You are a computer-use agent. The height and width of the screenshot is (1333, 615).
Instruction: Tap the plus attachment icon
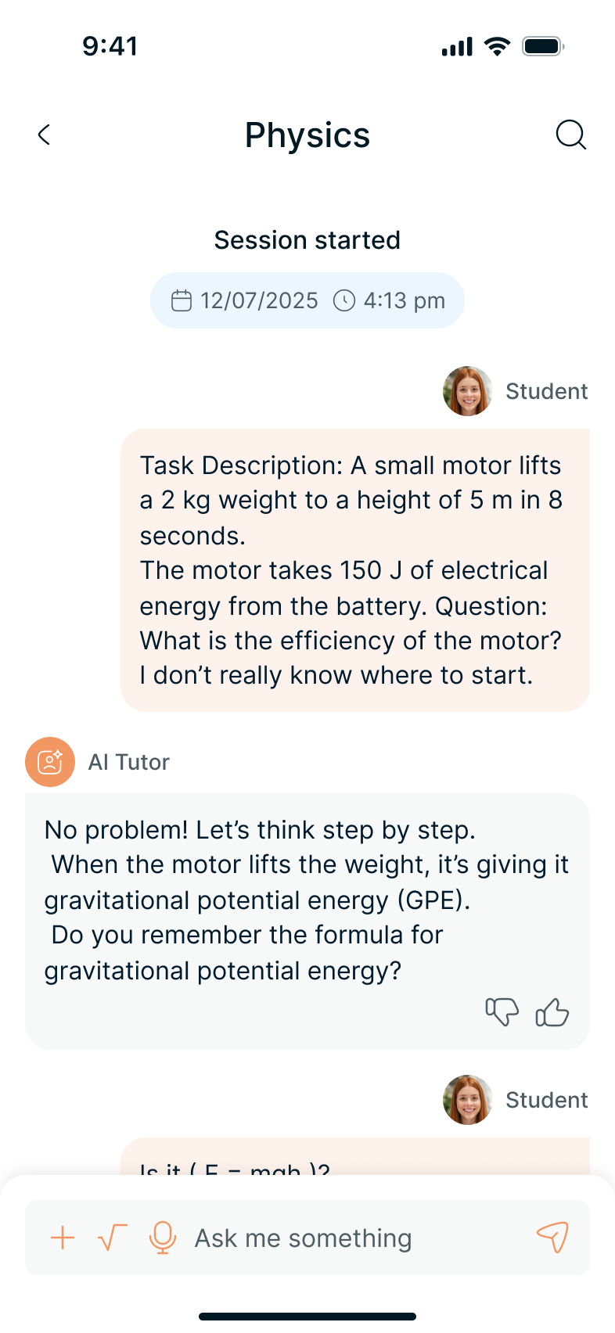[63, 1238]
